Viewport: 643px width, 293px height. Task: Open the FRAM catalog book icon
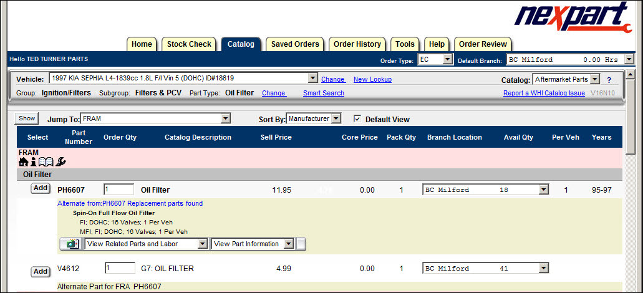point(46,162)
